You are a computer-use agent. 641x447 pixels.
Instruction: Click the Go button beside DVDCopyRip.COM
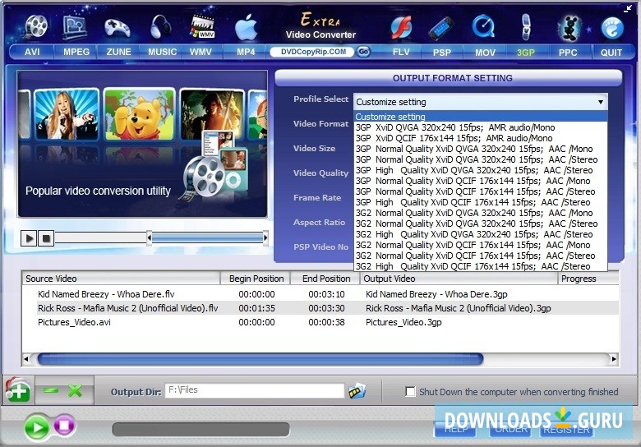pos(363,52)
